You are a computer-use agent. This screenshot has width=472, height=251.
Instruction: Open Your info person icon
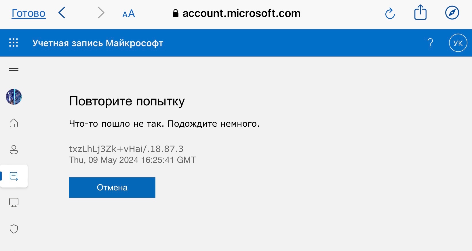(x=14, y=150)
